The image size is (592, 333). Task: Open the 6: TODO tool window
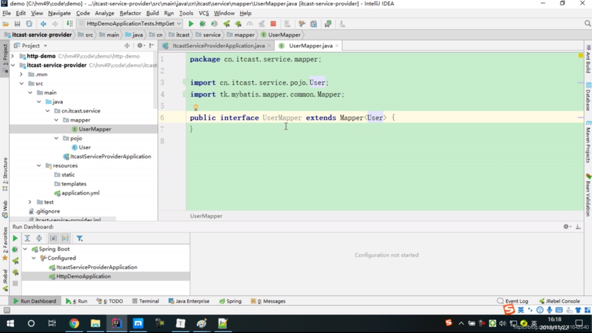click(x=110, y=301)
